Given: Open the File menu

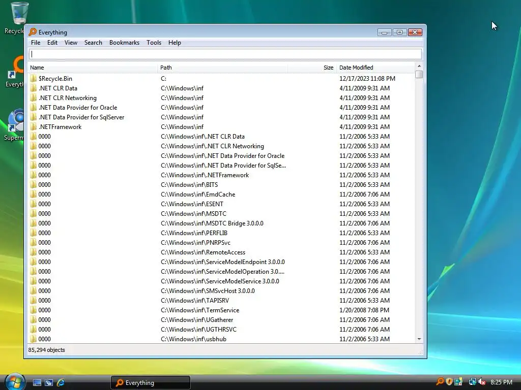Looking at the screenshot, I should 36,43.
